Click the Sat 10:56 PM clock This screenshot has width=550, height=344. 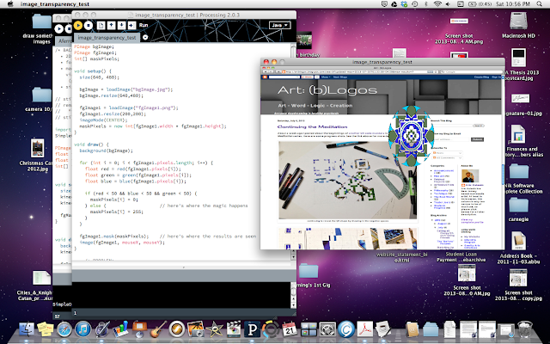(513, 3)
